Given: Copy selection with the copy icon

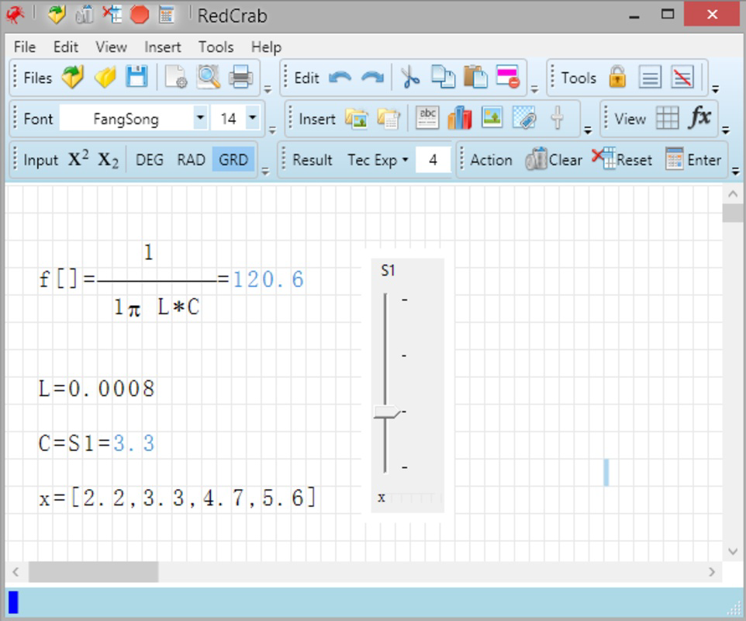Looking at the screenshot, I should 443,77.
